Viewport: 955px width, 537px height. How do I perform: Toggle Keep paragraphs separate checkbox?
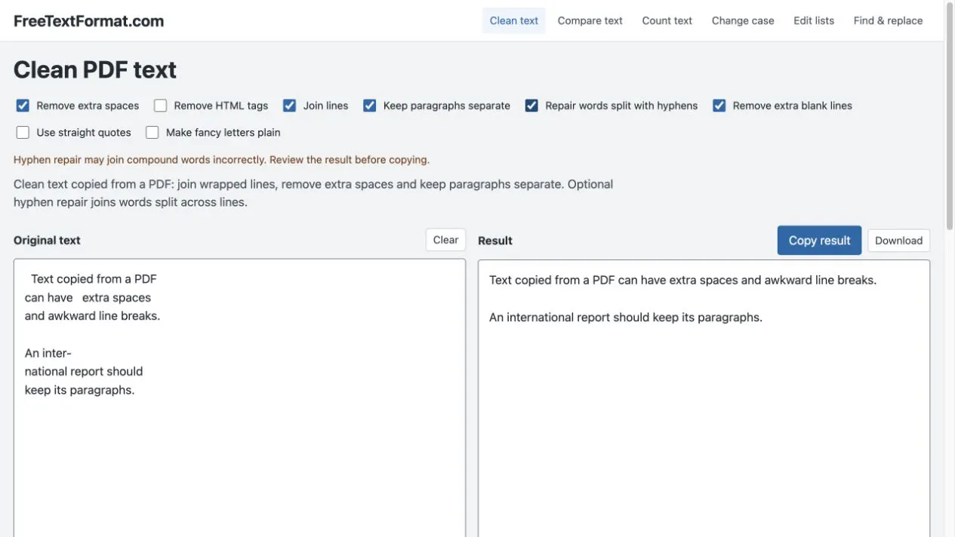click(369, 106)
